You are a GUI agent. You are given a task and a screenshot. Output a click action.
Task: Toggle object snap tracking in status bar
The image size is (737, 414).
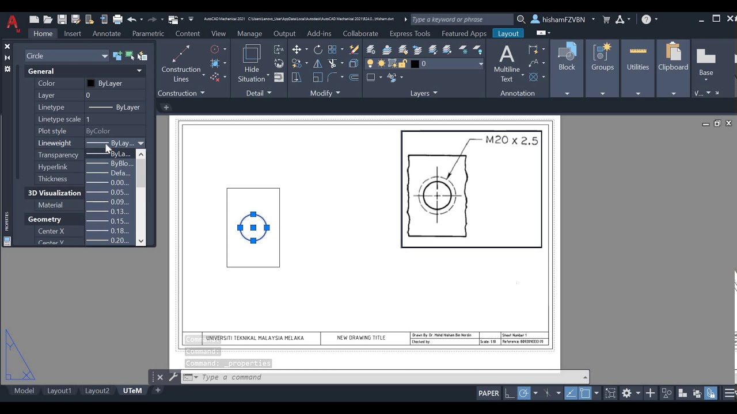coord(571,393)
